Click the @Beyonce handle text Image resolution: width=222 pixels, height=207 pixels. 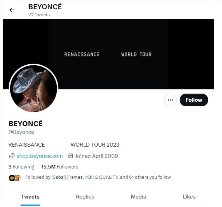21,132
